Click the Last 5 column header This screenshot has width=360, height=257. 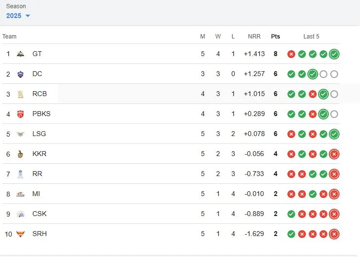click(311, 36)
